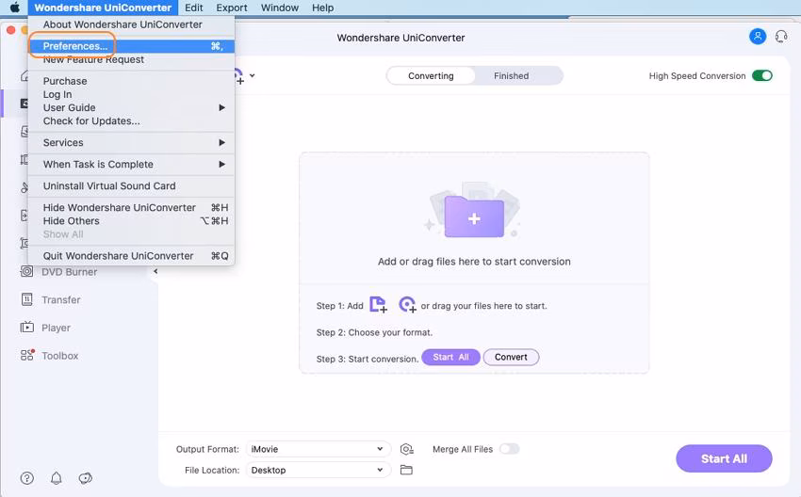Select Preferences... menu item
Viewport: 801px width, 497px height.
131,46
